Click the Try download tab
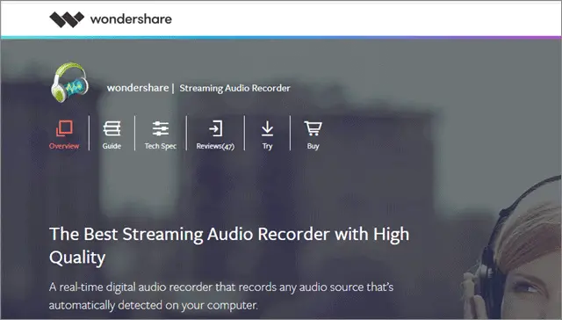 pyautogui.click(x=267, y=135)
